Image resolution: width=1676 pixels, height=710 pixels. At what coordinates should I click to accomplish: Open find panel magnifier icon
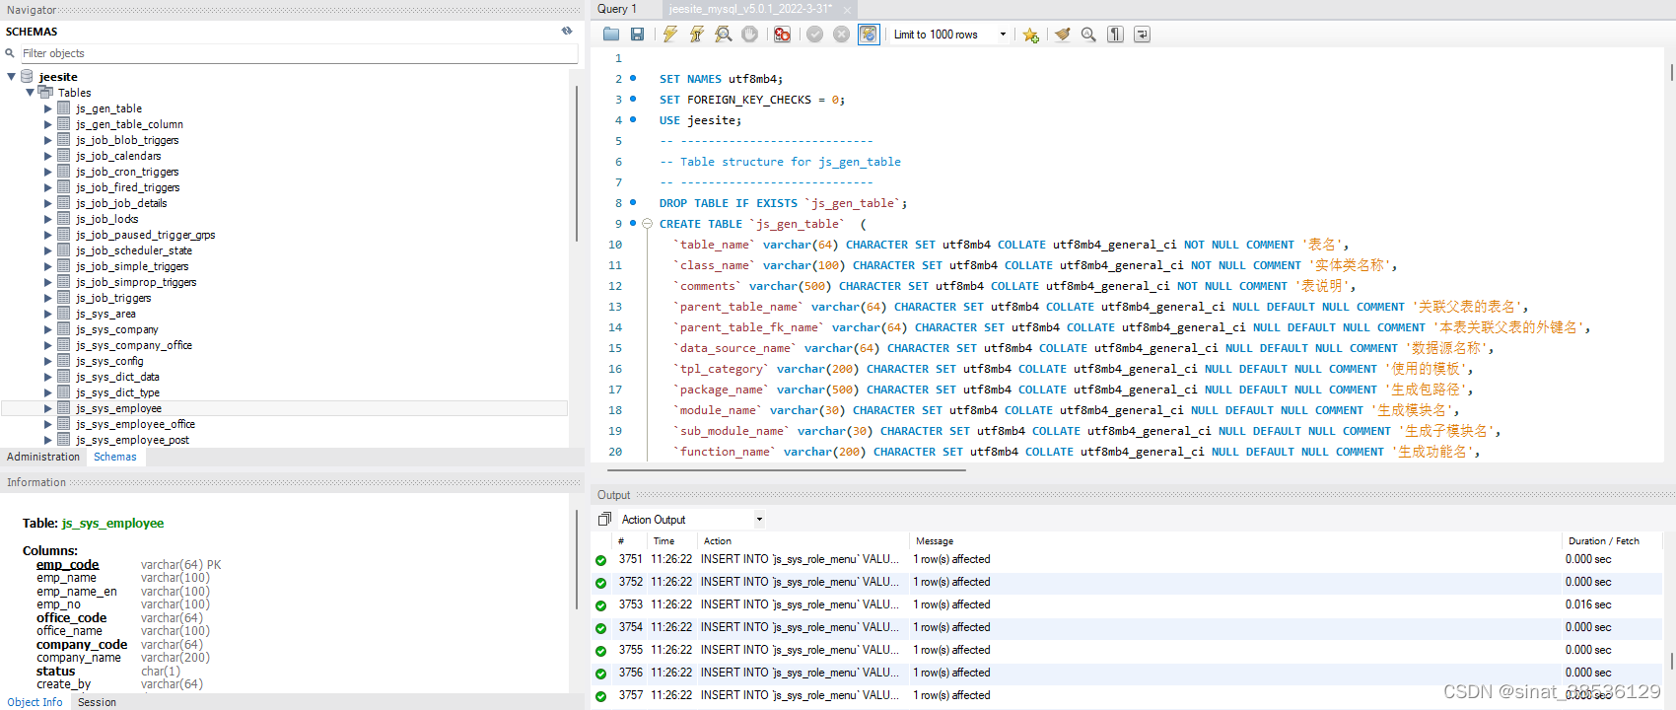click(1088, 35)
